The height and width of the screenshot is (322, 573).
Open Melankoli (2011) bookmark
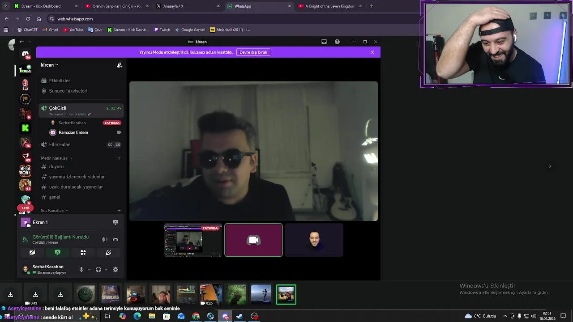[x=230, y=30]
